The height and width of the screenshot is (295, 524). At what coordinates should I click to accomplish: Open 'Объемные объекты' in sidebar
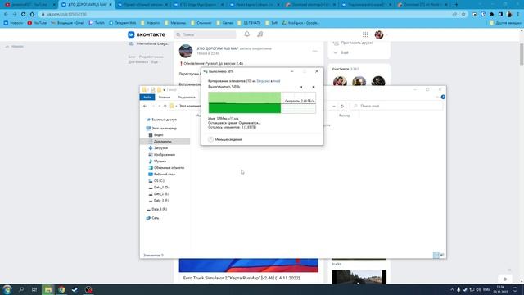166,167
